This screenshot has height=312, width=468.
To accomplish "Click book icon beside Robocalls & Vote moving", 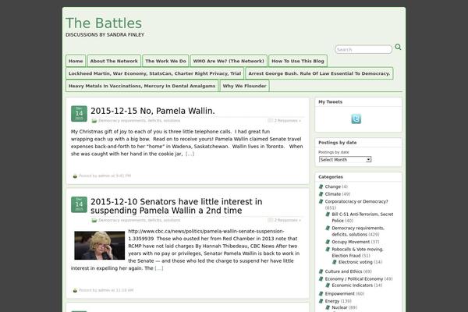I will pyautogui.click(x=328, y=250).
